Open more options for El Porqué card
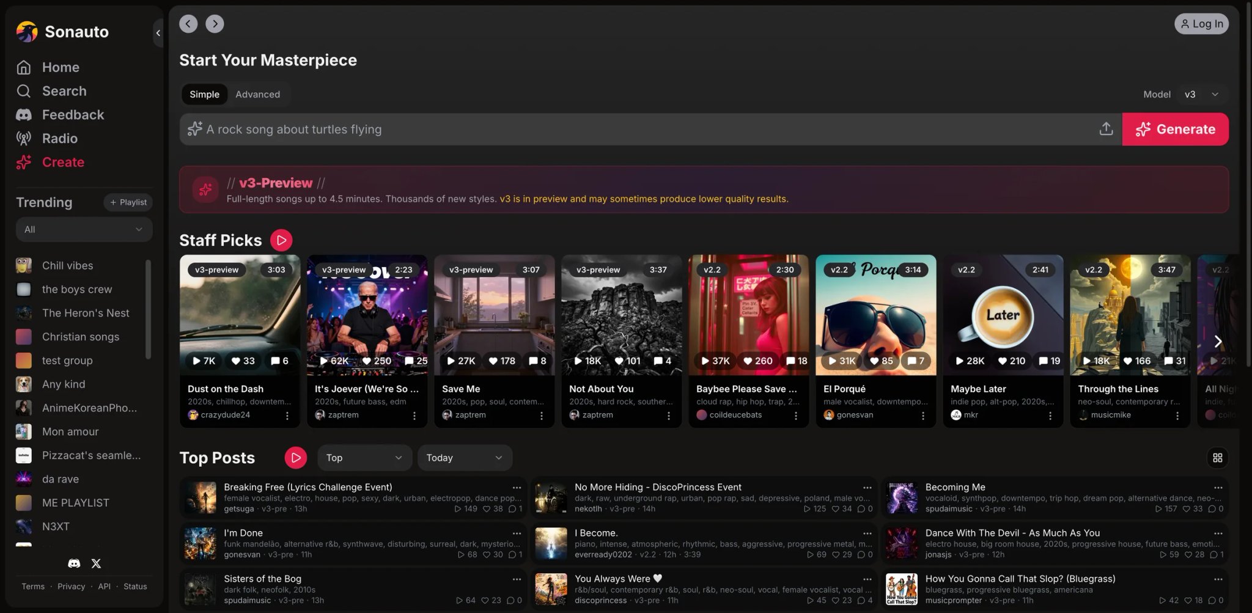The height and width of the screenshot is (613, 1252). click(x=923, y=416)
